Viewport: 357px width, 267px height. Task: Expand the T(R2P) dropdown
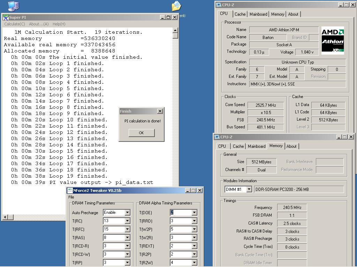point(194,254)
